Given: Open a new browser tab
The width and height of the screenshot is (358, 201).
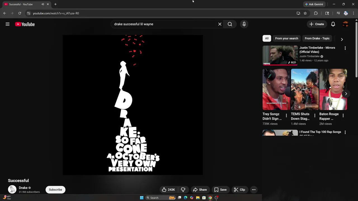Looking at the screenshot, I should point(55,4).
